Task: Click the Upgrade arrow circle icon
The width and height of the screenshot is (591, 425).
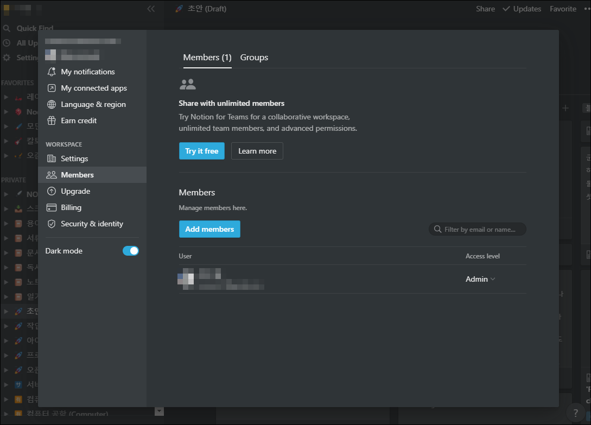Action: [52, 191]
